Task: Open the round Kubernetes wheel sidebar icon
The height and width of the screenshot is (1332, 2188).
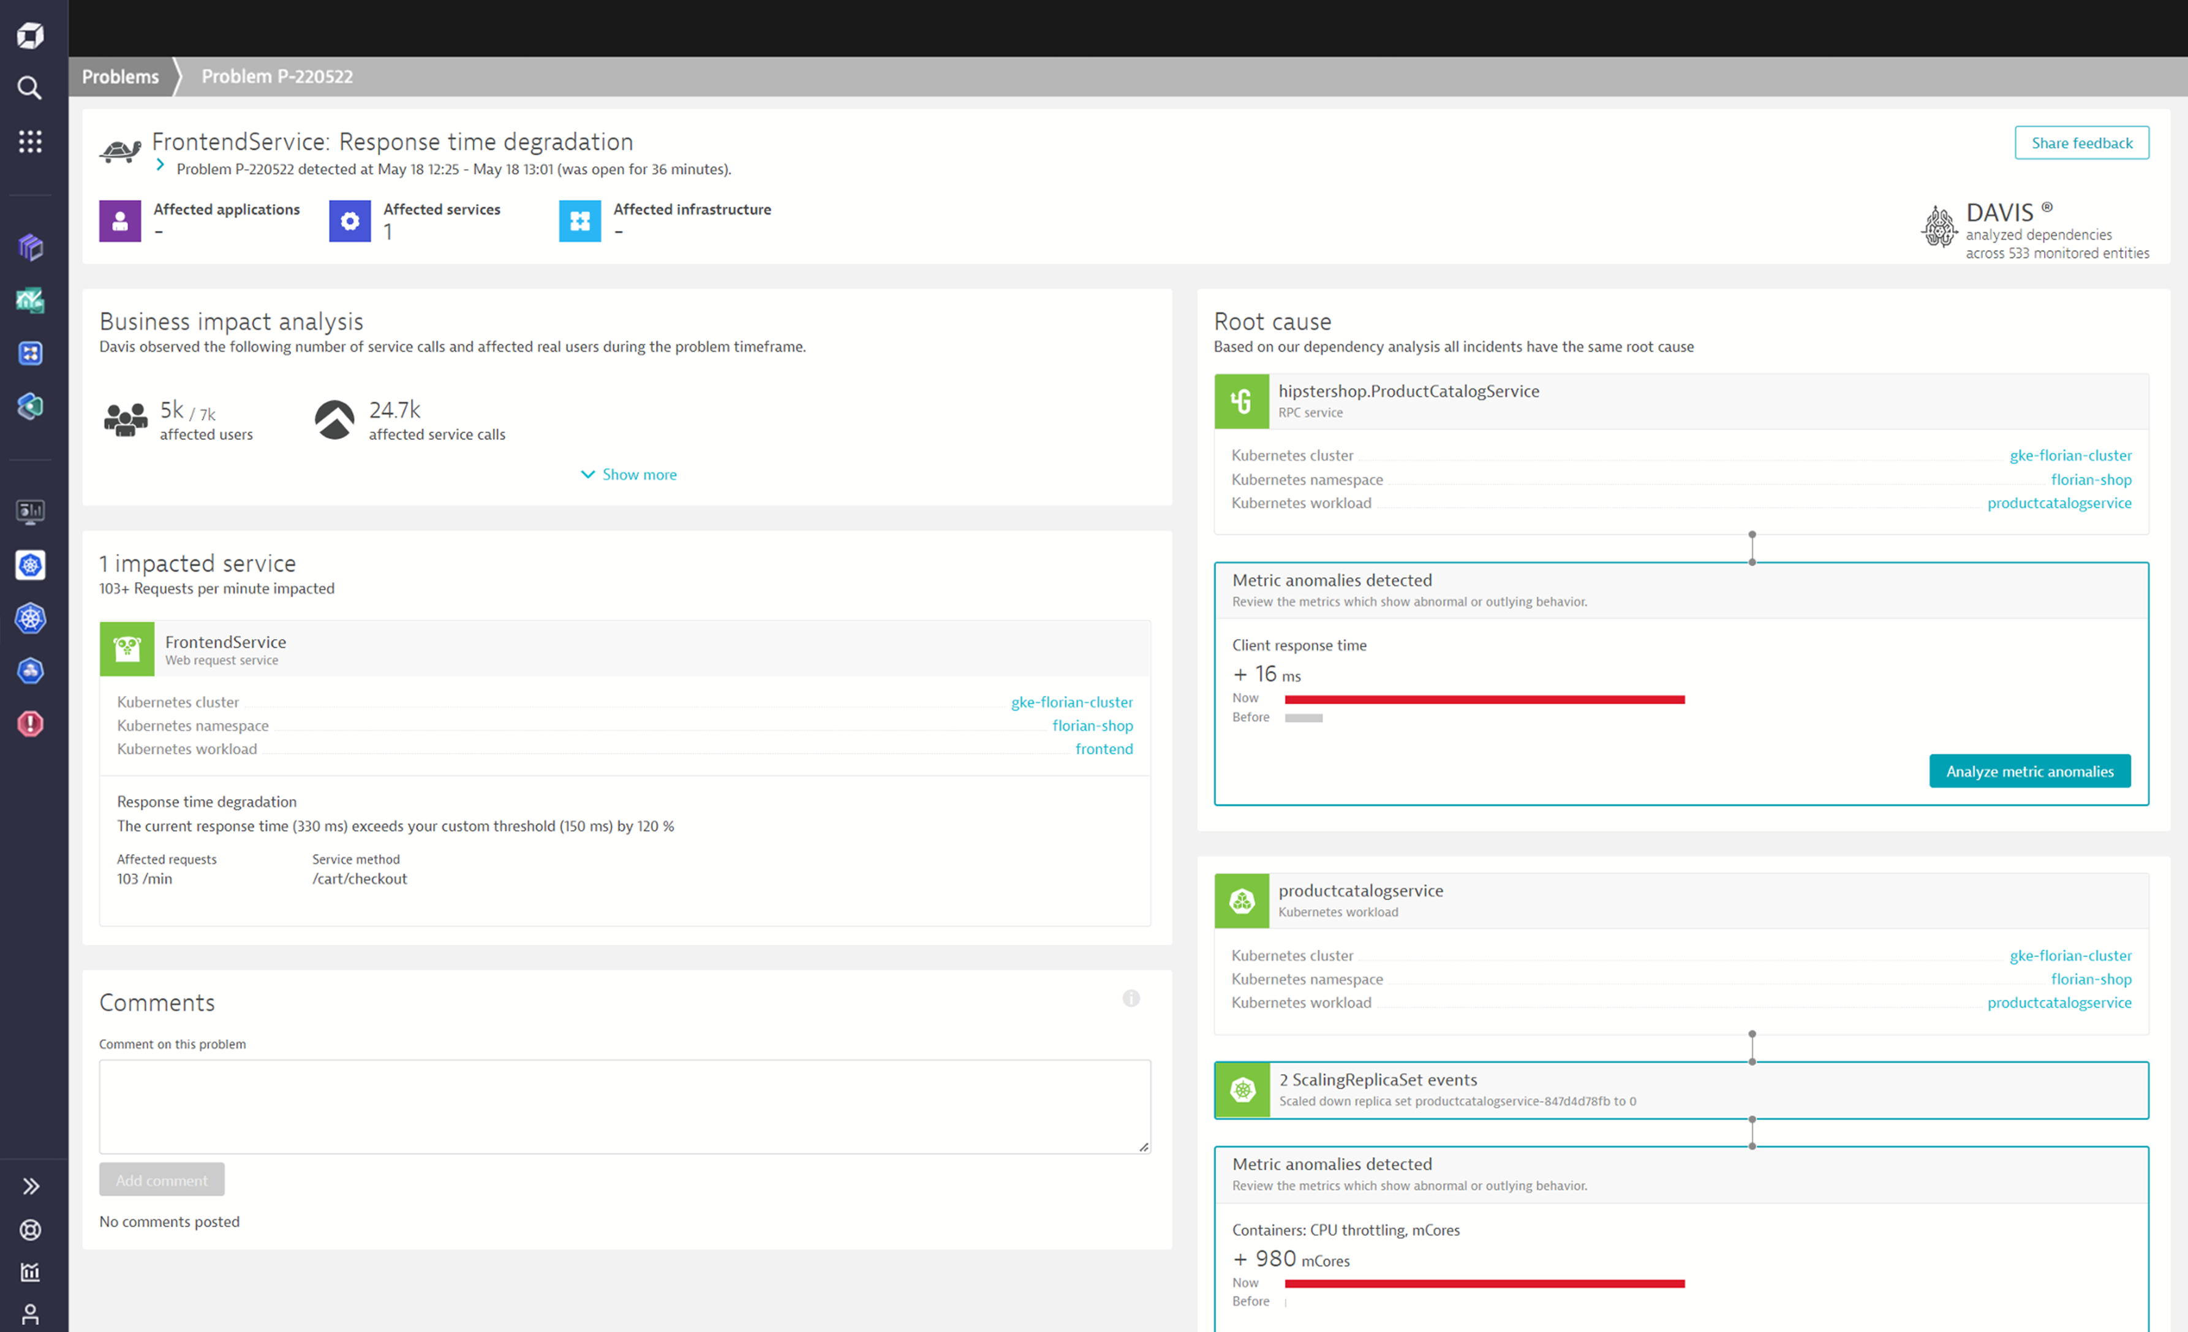Action: (x=30, y=618)
